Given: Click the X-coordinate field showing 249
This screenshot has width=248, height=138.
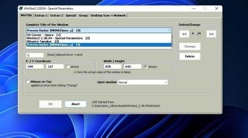Looking at the screenshot, I should pyautogui.click(x=35, y=67).
